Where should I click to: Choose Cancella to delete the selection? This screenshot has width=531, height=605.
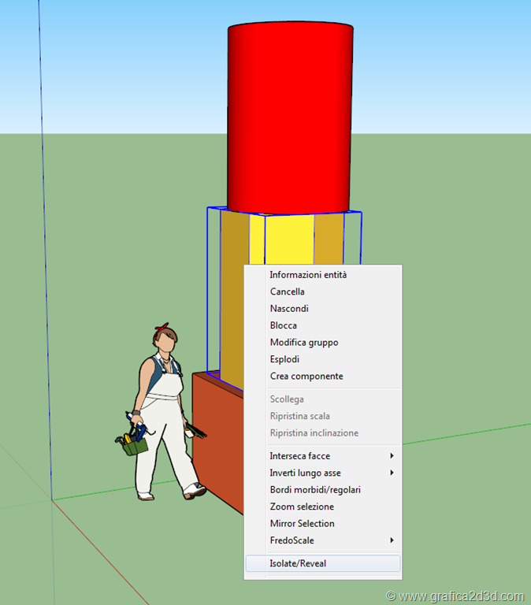pos(287,291)
